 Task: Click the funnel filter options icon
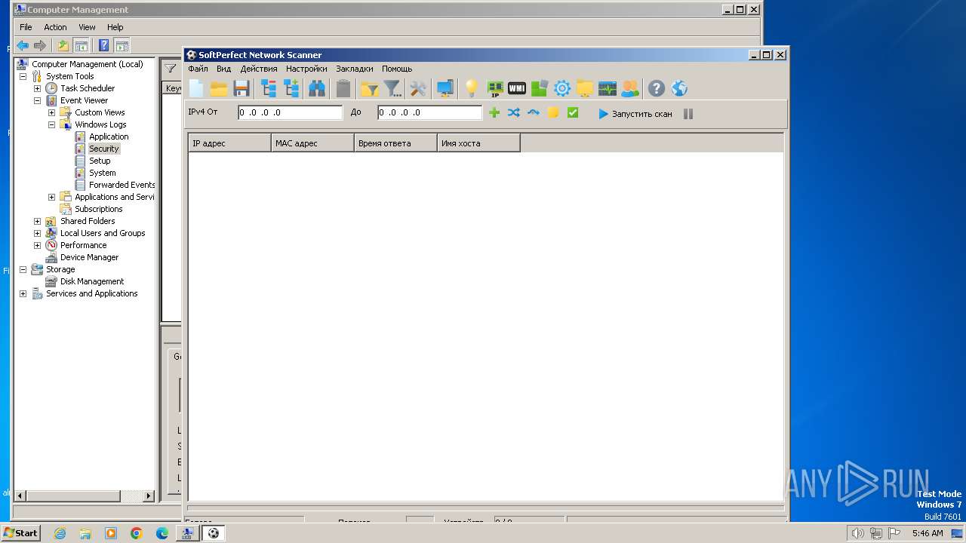point(392,89)
